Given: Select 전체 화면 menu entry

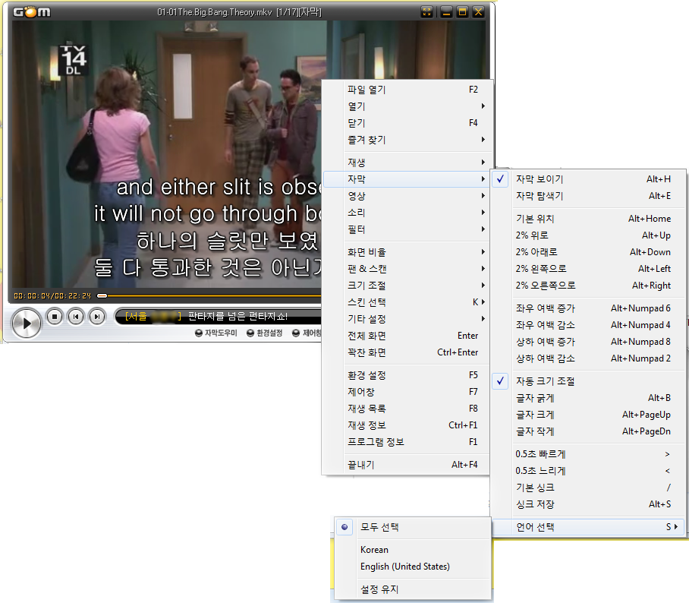Looking at the screenshot, I should click(407, 336).
